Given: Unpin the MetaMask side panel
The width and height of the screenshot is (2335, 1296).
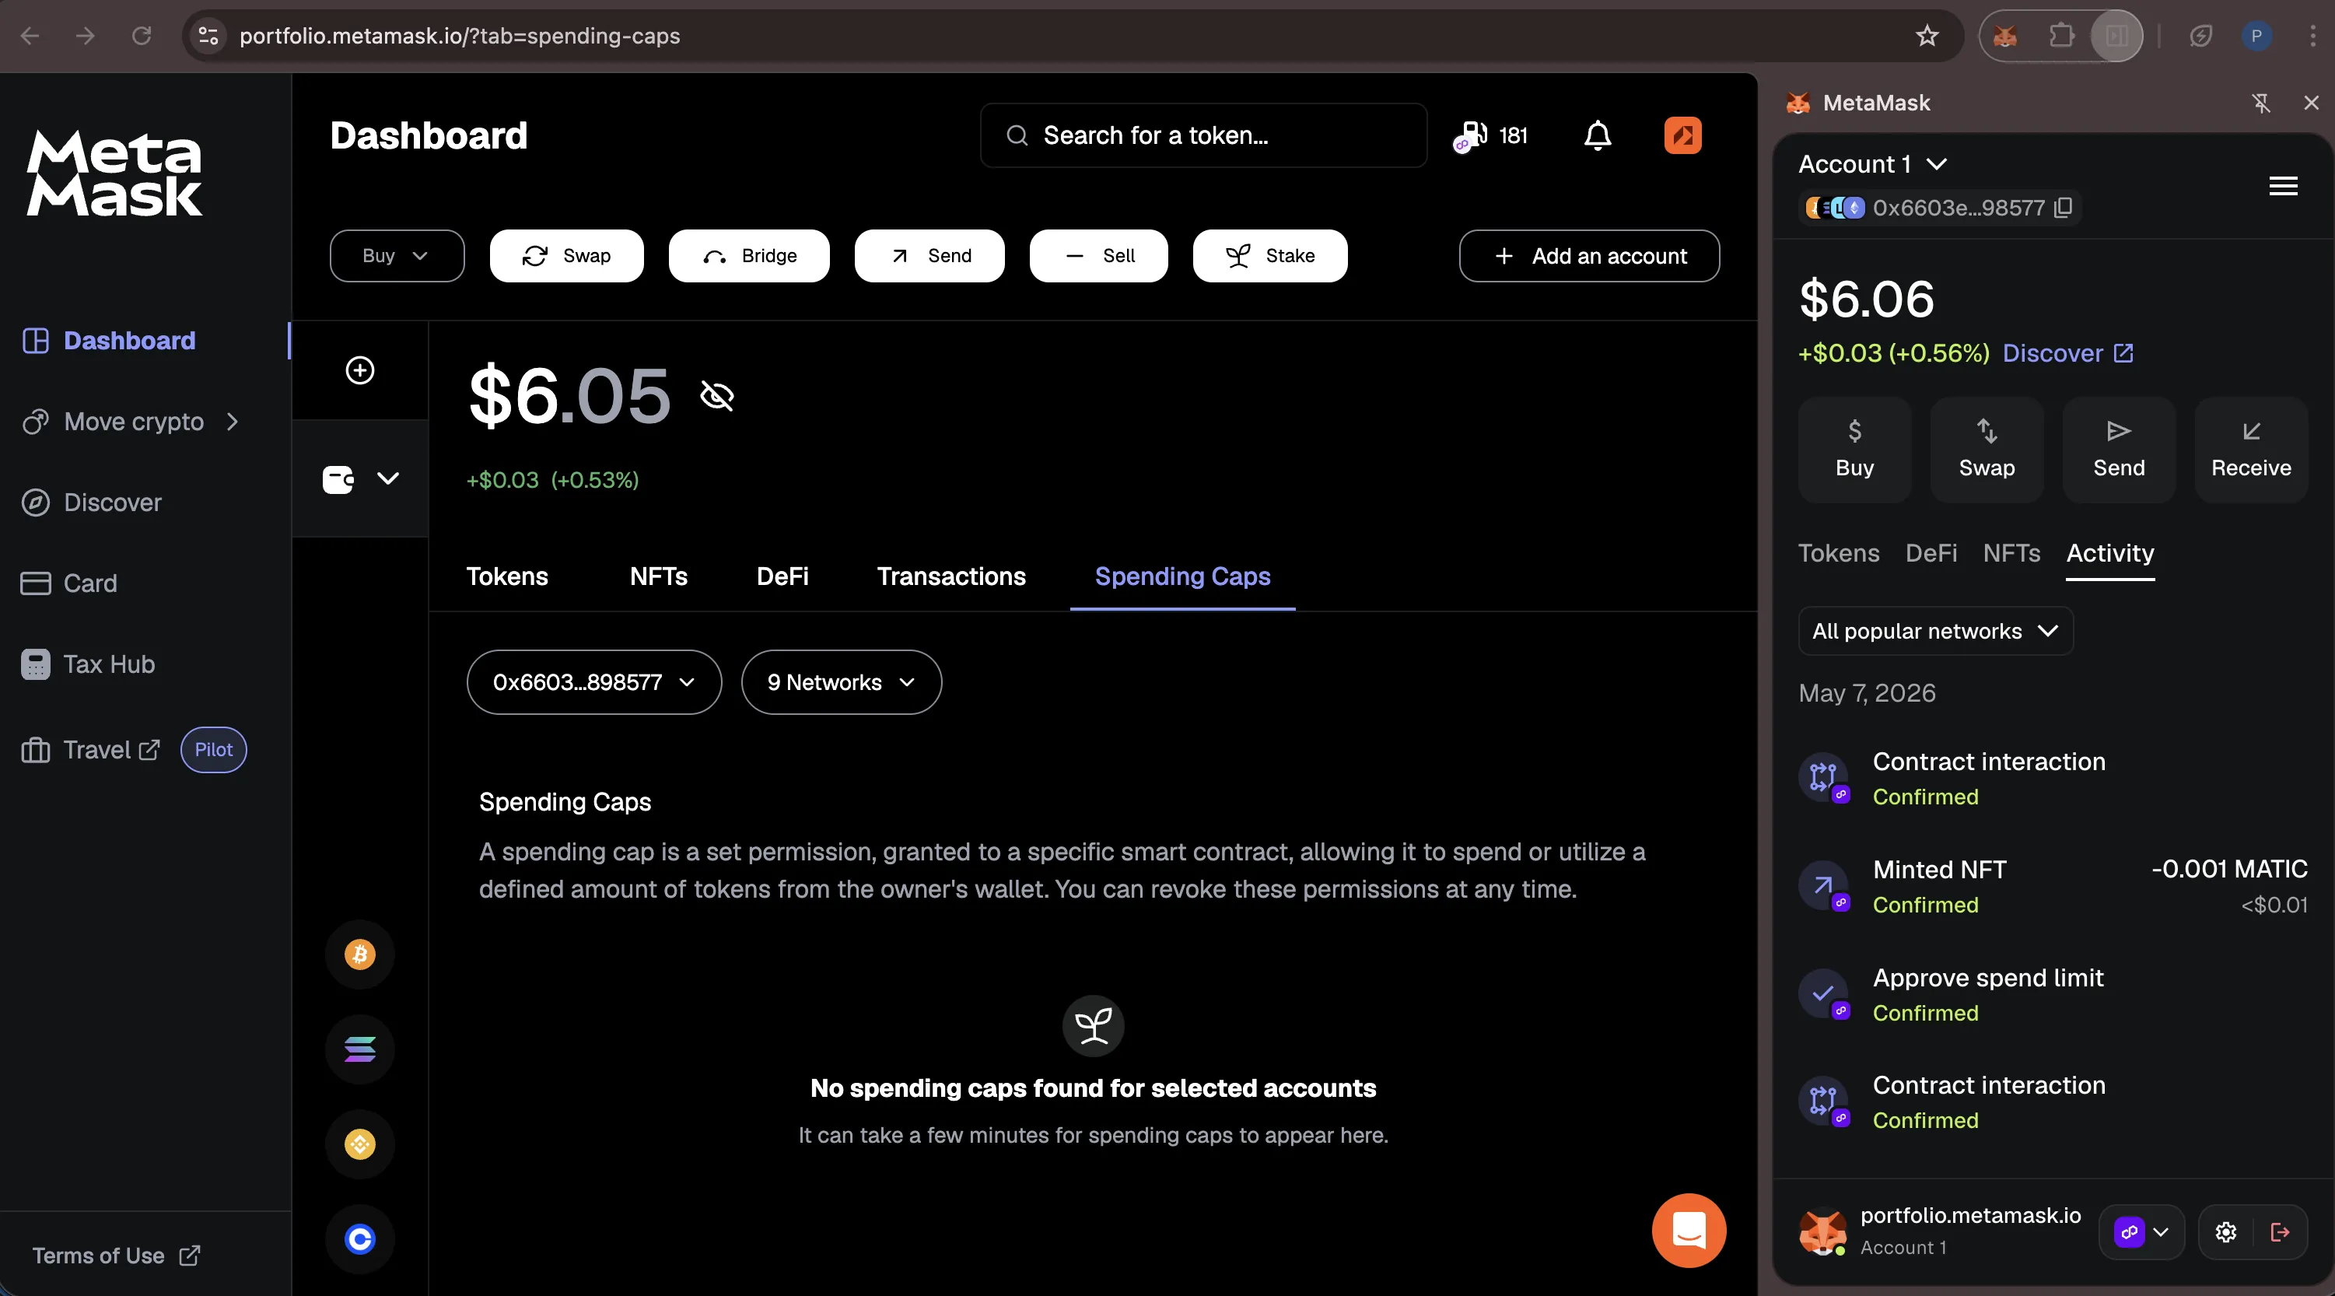Looking at the screenshot, I should (x=2262, y=103).
